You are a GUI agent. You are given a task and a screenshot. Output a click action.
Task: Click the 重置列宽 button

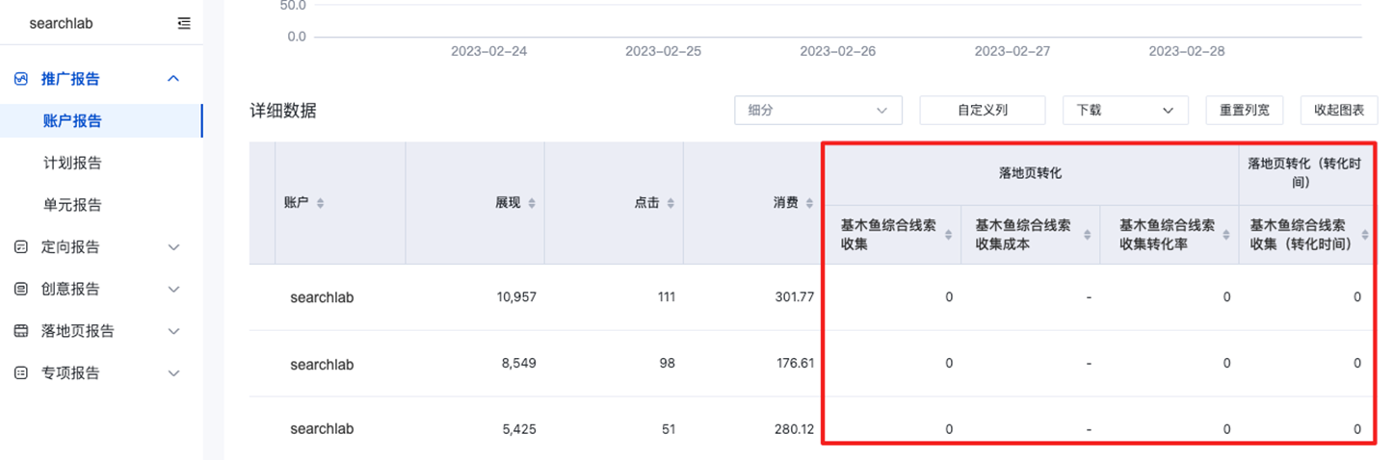(x=1245, y=111)
